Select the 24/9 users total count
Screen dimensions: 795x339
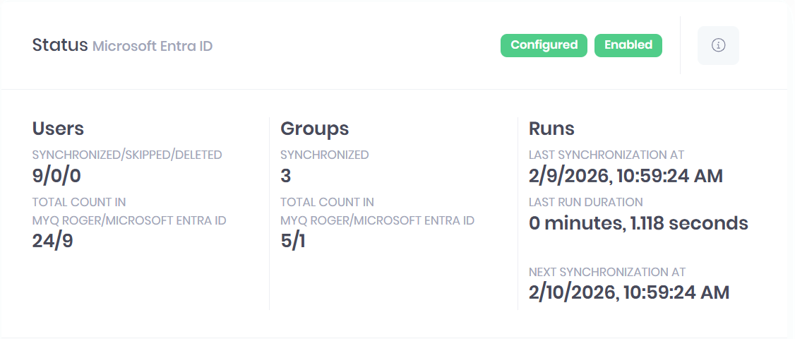(53, 242)
